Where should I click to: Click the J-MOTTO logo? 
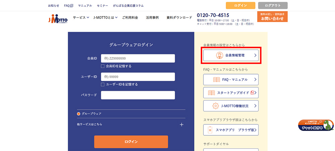tap(58, 19)
